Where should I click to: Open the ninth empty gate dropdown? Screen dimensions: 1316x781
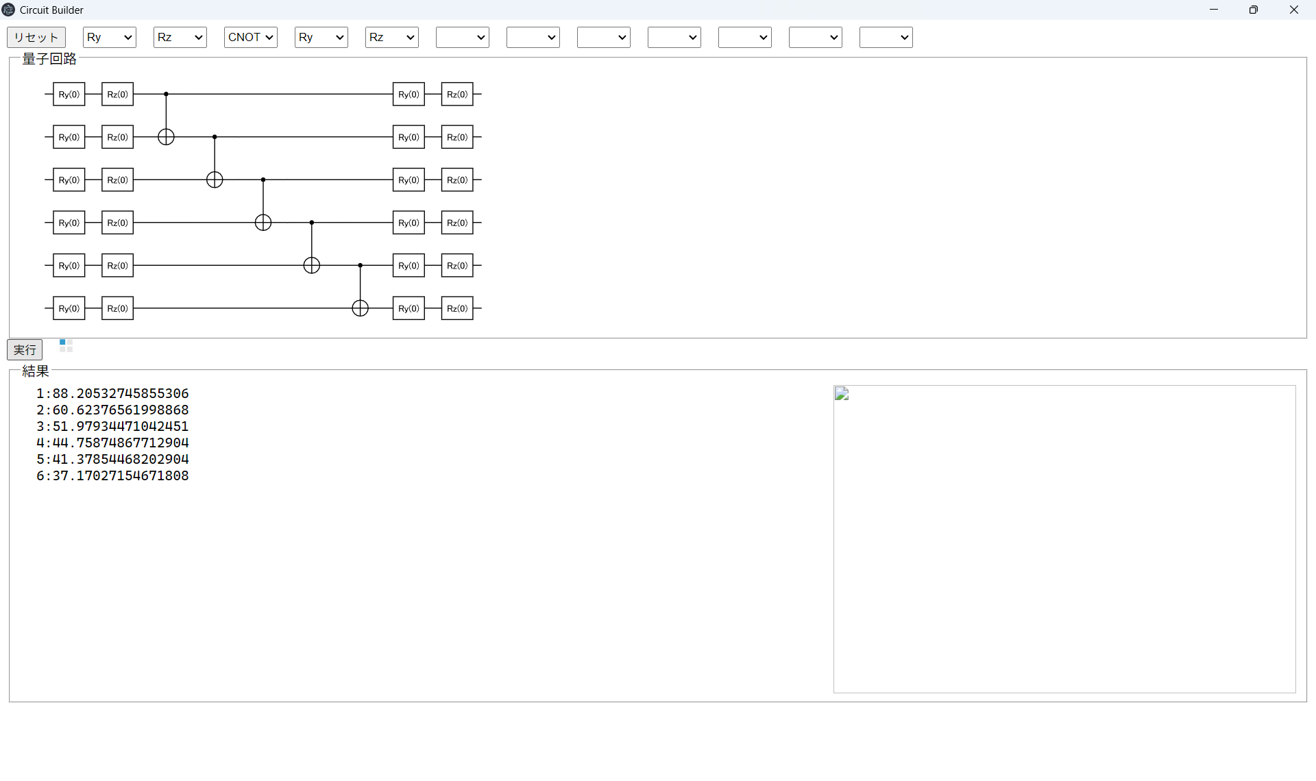[674, 37]
